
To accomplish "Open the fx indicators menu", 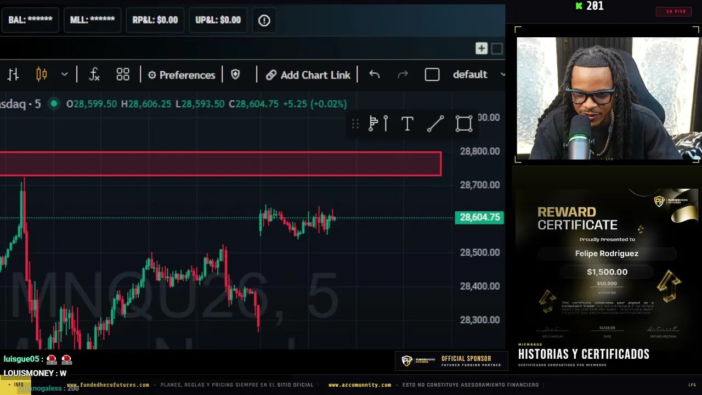I will tap(94, 75).
